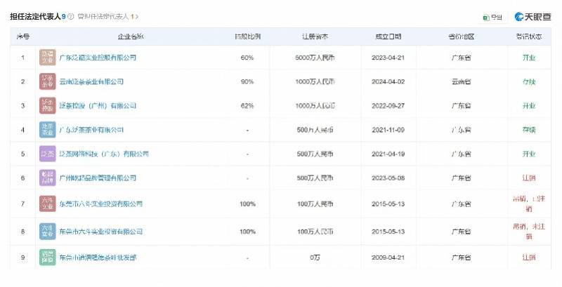Click the blue 六斗实业 logo in row 8
Viewport: 562px width, 287px height.
click(x=46, y=231)
